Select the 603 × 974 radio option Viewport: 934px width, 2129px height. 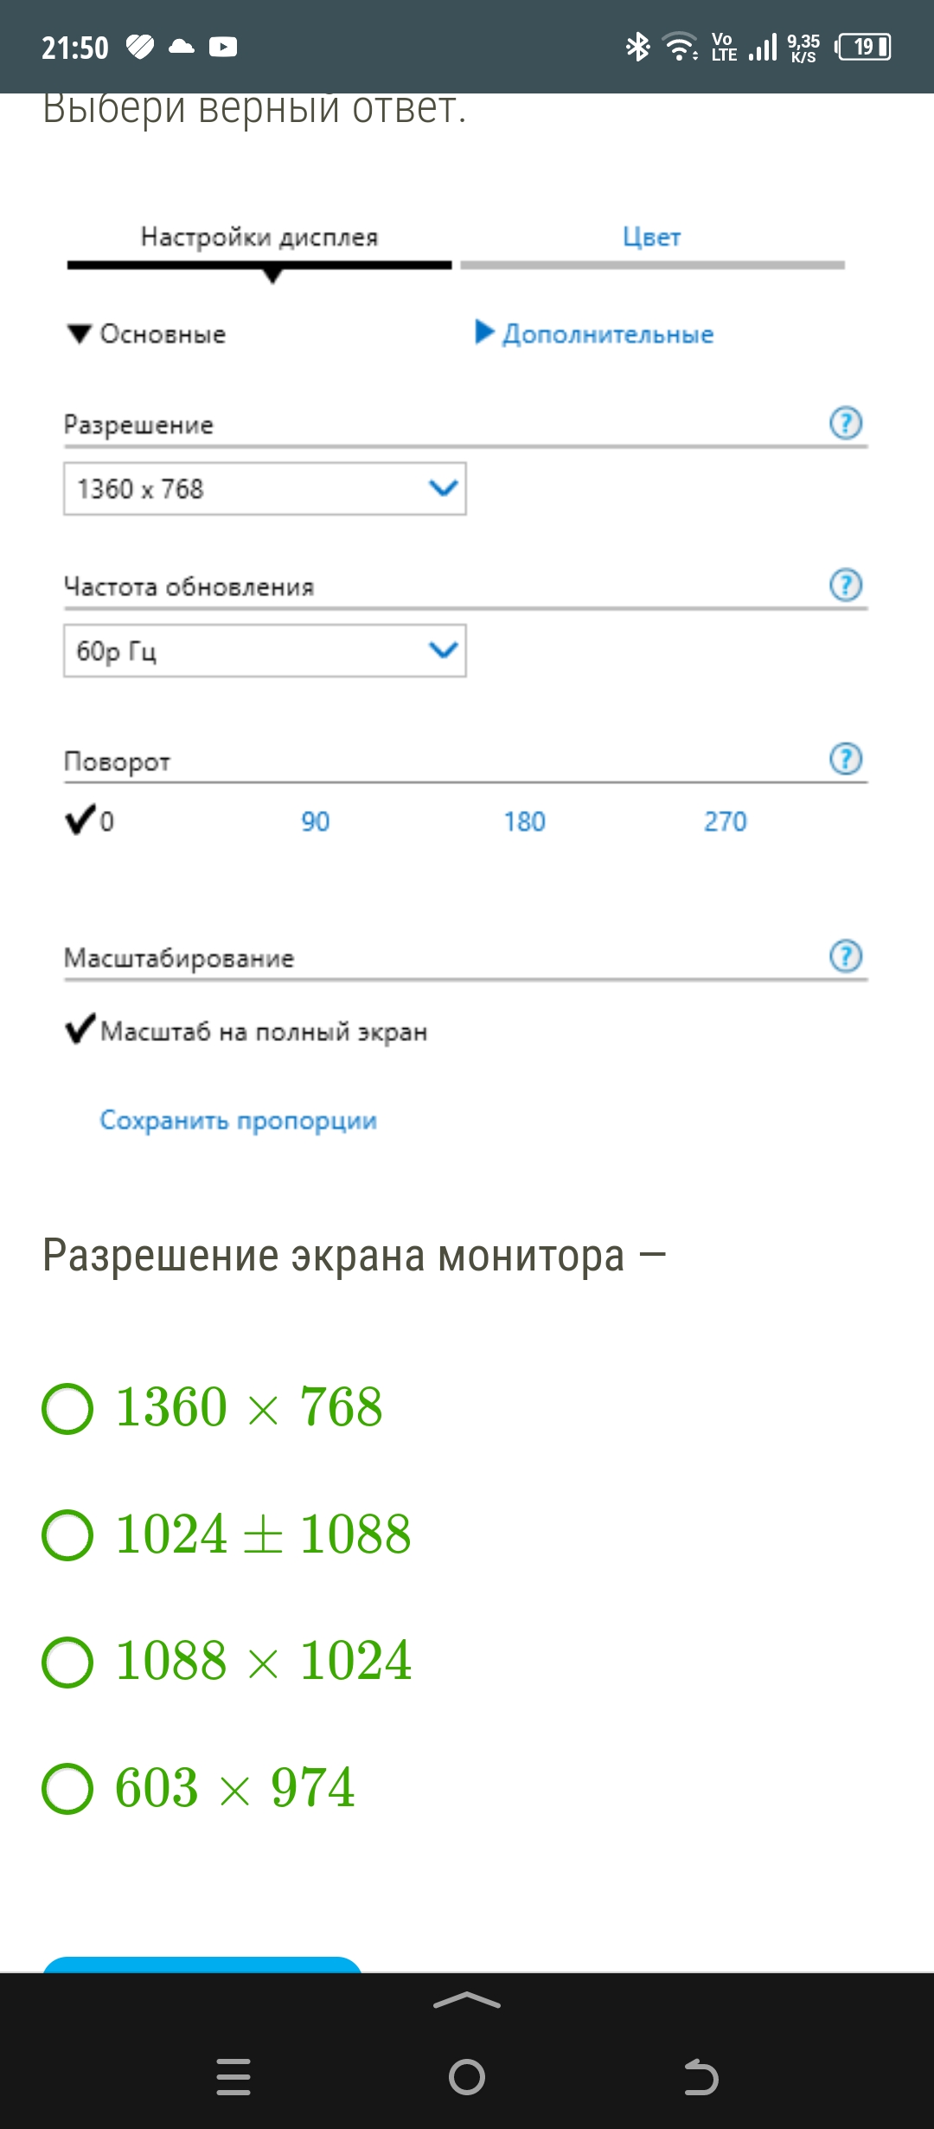[67, 1789]
